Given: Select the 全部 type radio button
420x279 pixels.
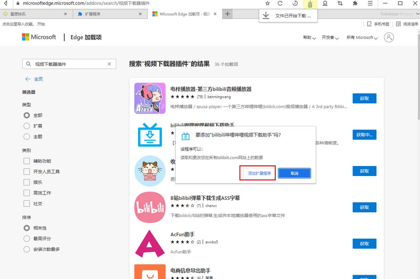Looking at the screenshot, I should [27, 115].
